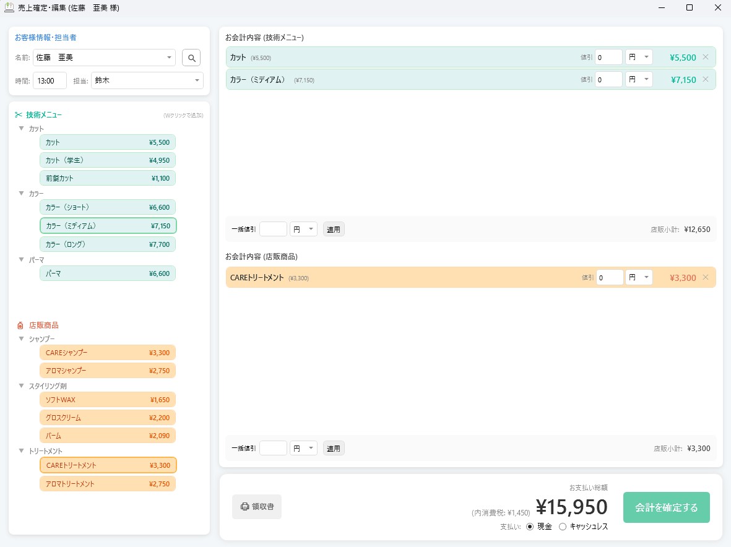731x547 pixels.
Task: Remove カラー（ミディアム） from the bill
Action: tap(705, 79)
